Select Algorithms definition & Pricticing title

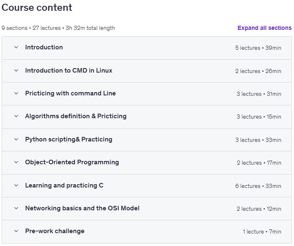[x=76, y=116]
